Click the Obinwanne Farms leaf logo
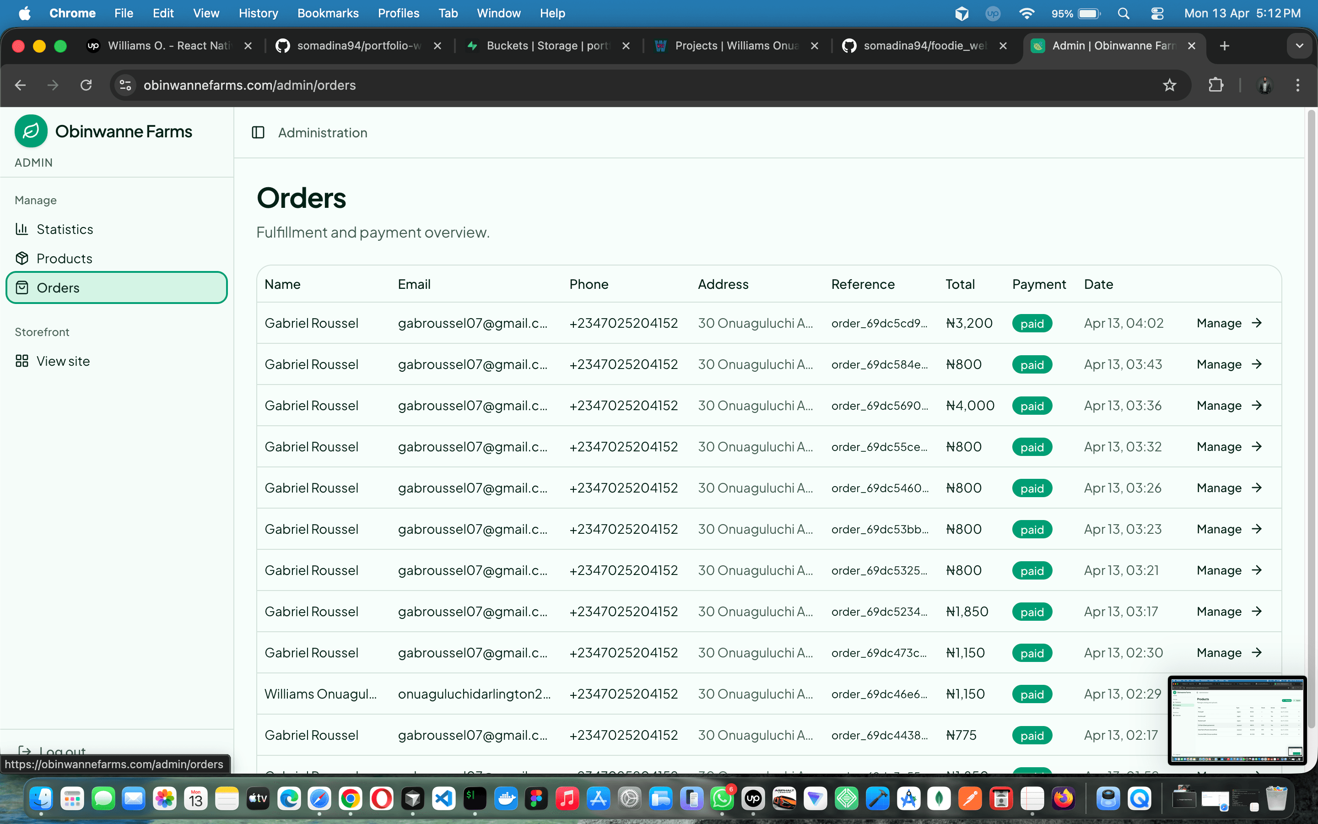Screen dimensions: 1318x824 [x=31, y=131]
